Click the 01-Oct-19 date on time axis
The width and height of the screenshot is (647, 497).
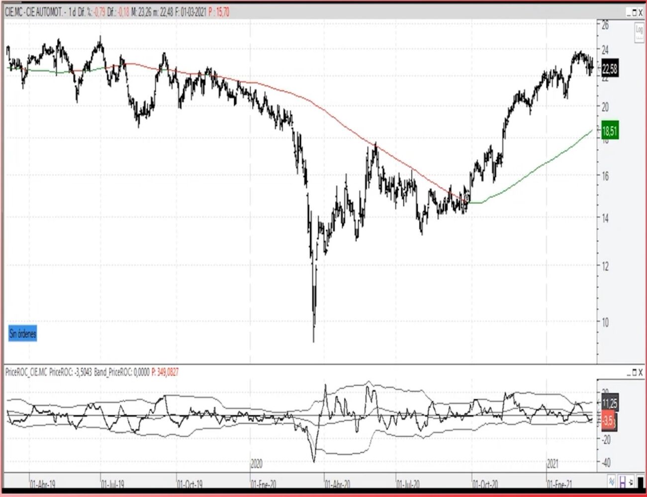(190, 484)
